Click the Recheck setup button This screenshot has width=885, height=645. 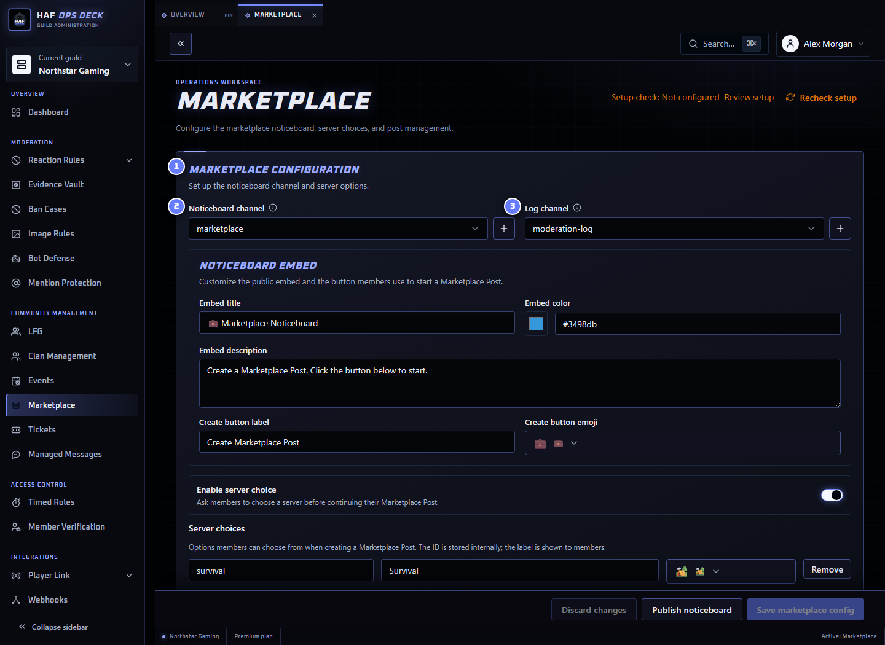[821, 98]
